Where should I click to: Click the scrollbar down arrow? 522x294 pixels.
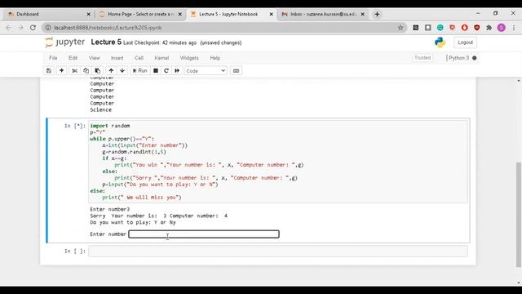click(519, 283)
